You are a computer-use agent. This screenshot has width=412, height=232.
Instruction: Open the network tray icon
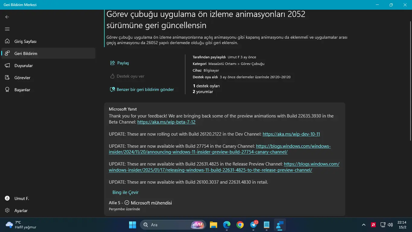[383, 225]
